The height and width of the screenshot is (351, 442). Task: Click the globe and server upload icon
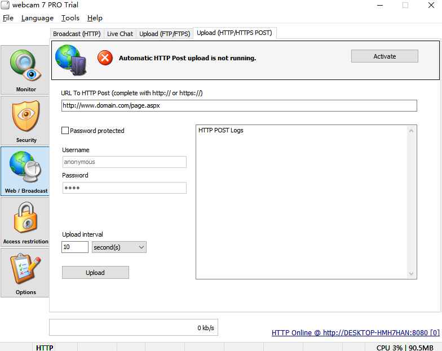click(71, 60)
